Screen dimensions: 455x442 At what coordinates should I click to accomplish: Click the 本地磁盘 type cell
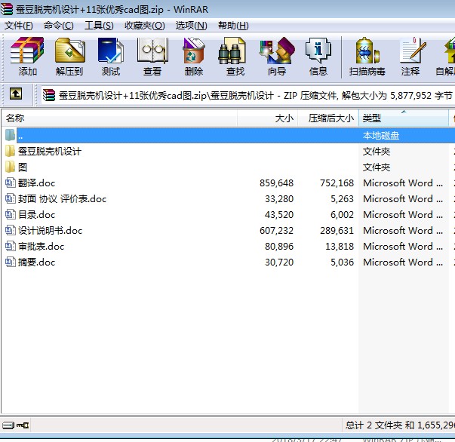pos(381,136)
